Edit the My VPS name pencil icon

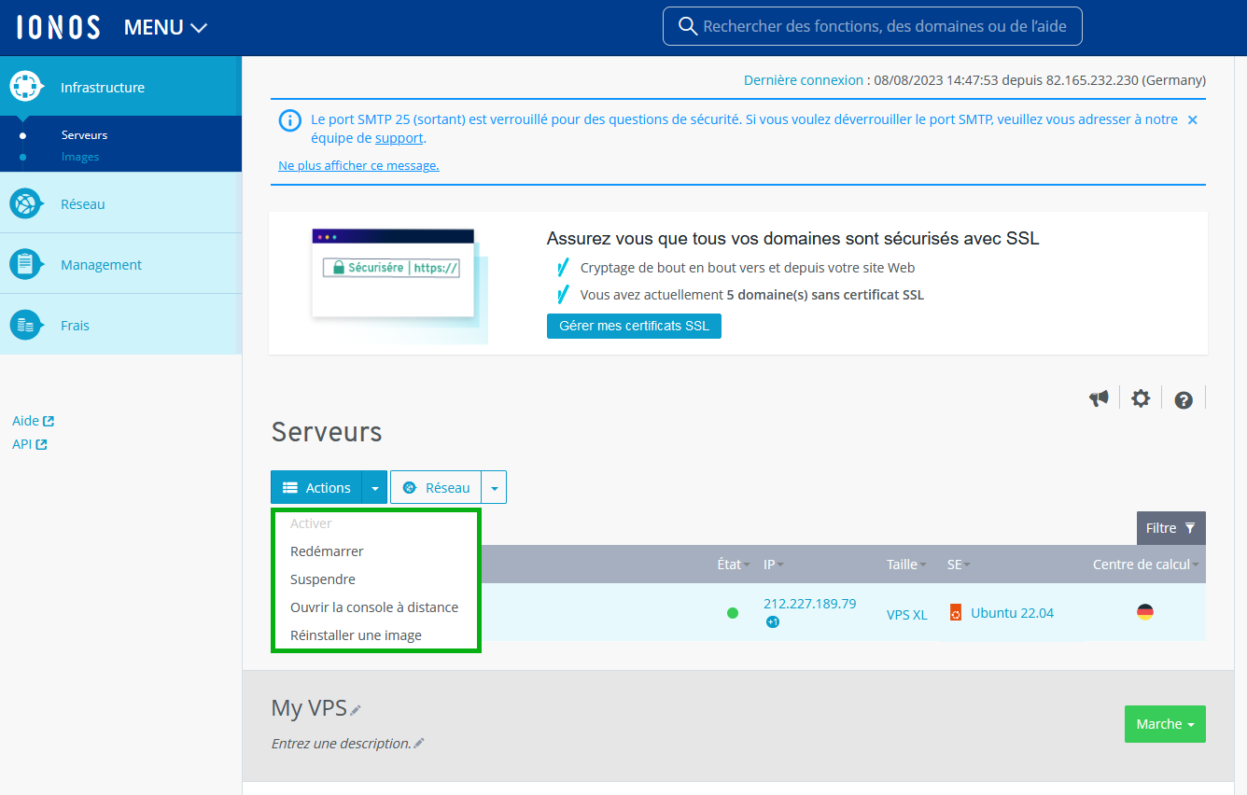coord(356,710)
